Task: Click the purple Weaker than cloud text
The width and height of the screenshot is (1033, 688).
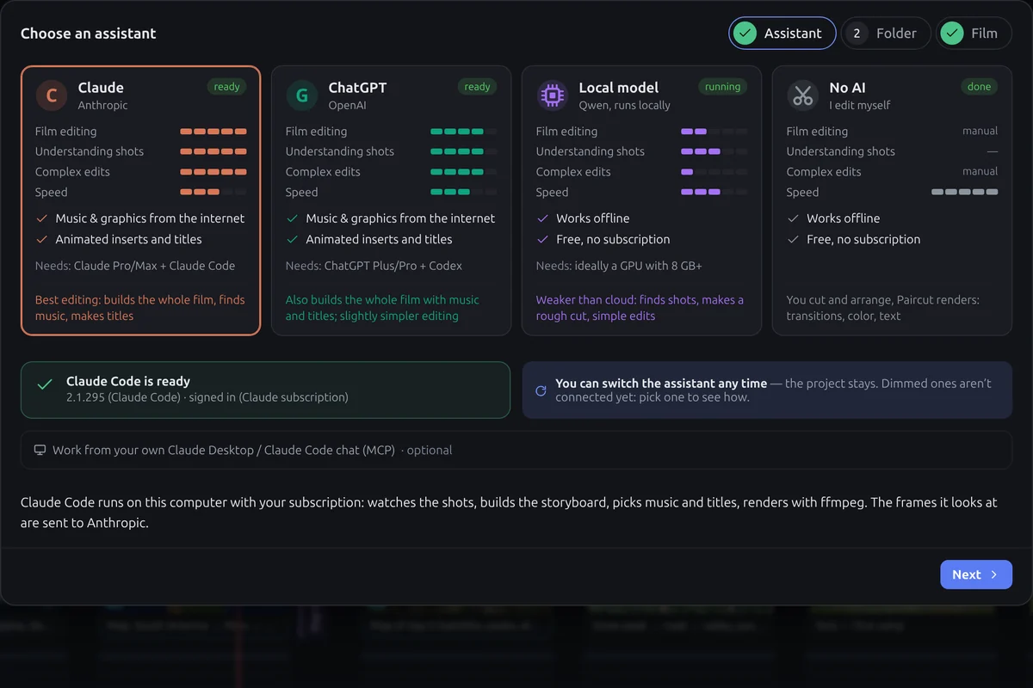Action: [x=640, y=308]
